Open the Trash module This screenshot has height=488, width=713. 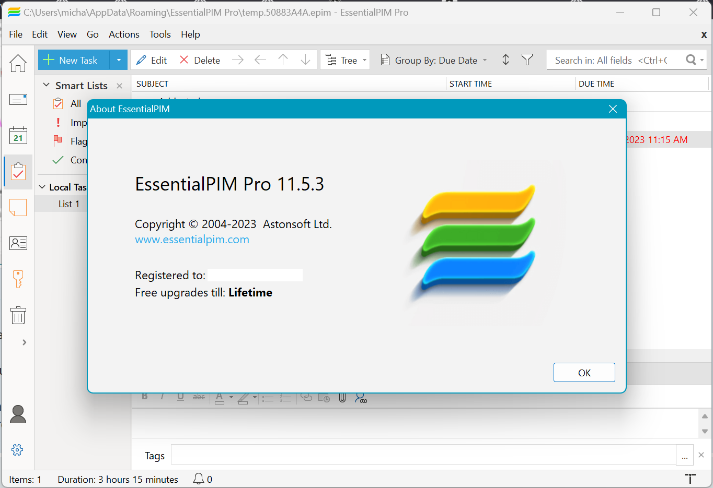click(18, 315)
